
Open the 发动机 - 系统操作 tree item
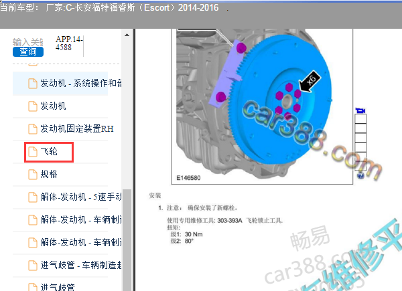point(80,84)
